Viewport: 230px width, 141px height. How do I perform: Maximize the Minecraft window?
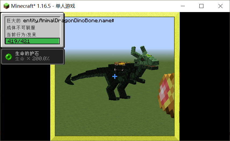point(201,6)
